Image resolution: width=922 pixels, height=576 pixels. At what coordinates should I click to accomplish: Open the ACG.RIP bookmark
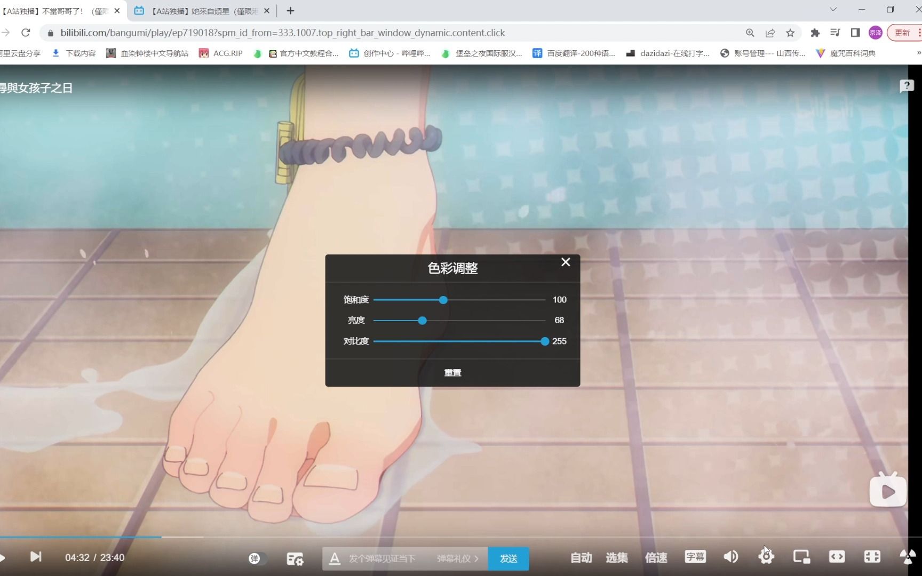point(220,53)
